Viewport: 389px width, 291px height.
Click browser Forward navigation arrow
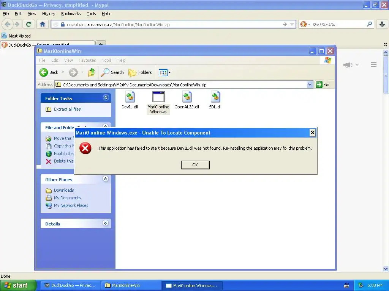(x=17, y=24)
